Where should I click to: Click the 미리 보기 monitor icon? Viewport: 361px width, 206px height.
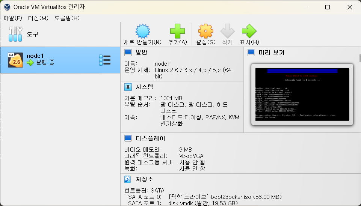point(251,53)
